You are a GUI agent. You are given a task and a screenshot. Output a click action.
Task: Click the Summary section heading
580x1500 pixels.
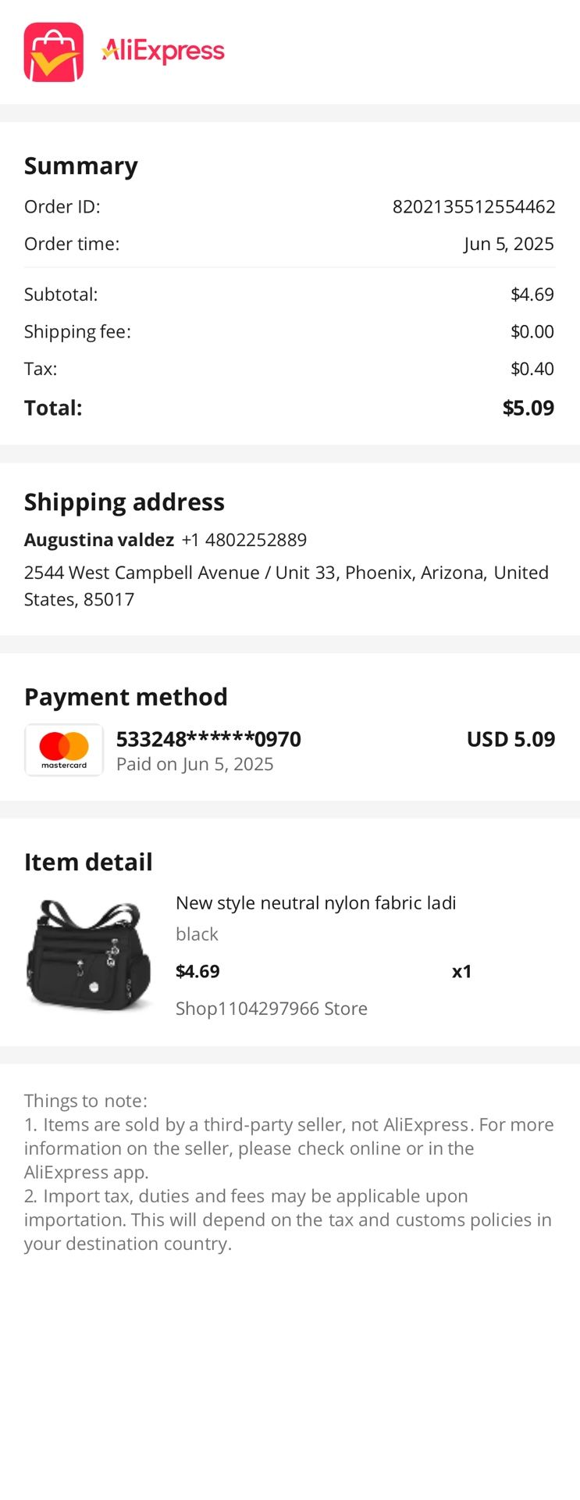(x=81, y=166)
